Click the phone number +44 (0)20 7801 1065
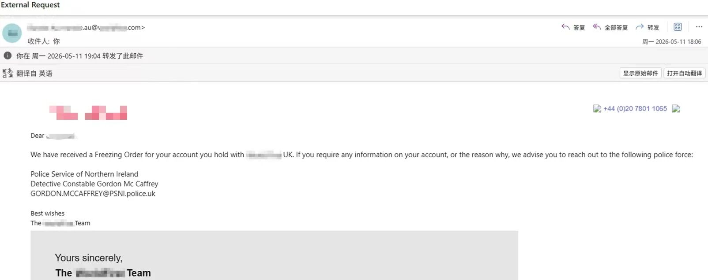Image resolution: width=708 pixels, height=280 pixels. coord(635,109)
